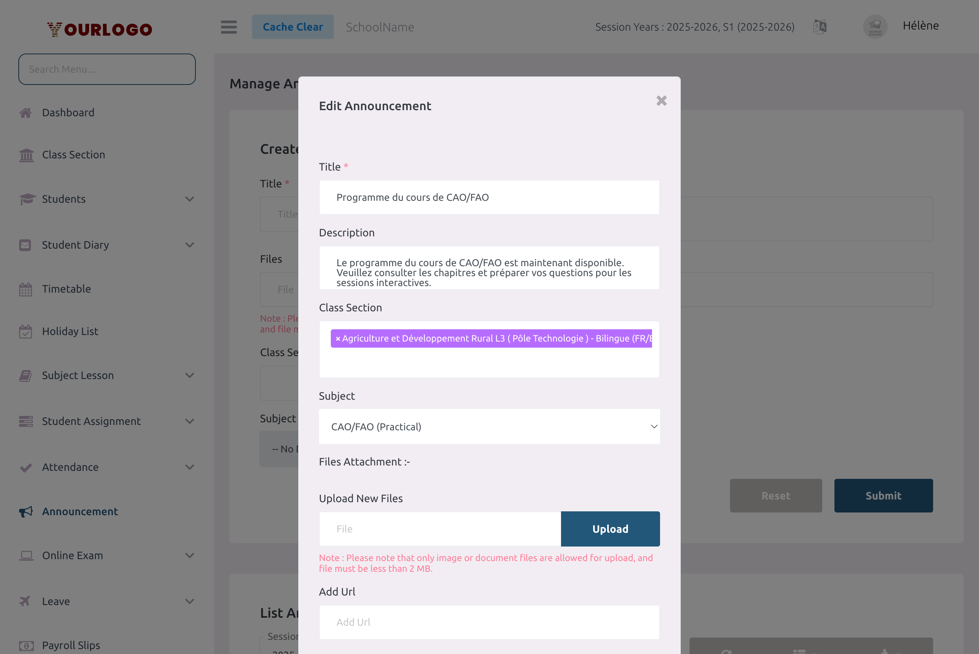Click the Attendance checkmark icon
The width and height of the screenshot is (979, 654).
(25, 467)
